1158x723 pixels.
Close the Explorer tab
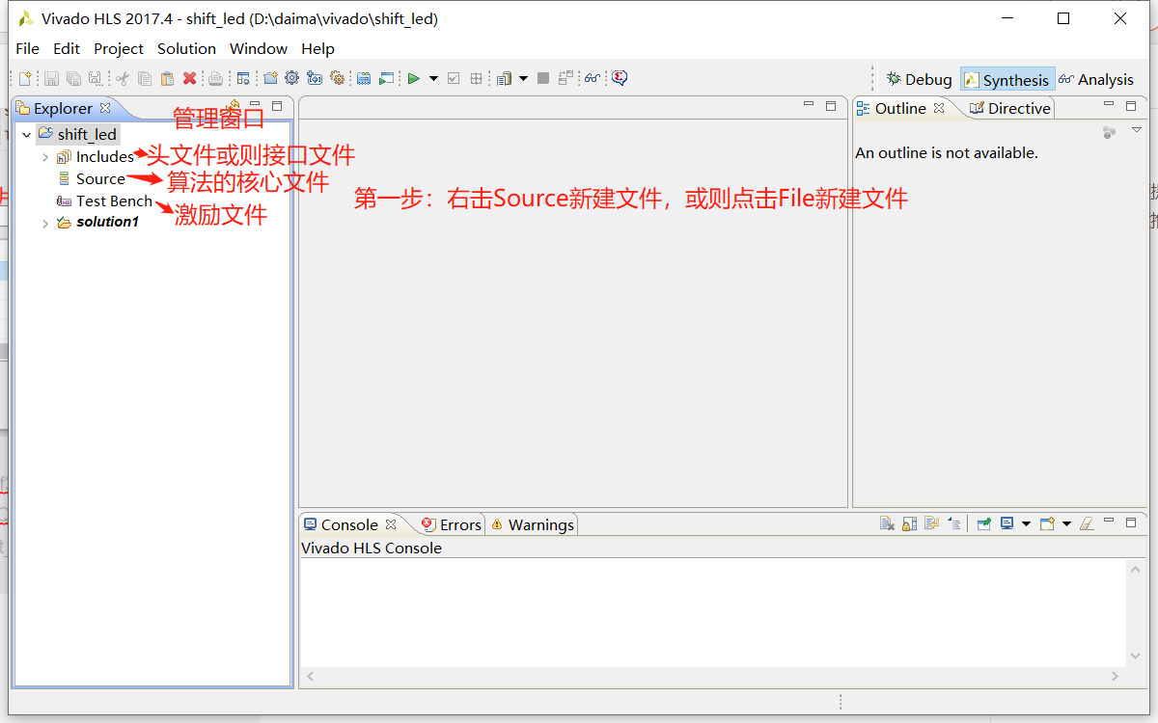(x=105, y=108)
